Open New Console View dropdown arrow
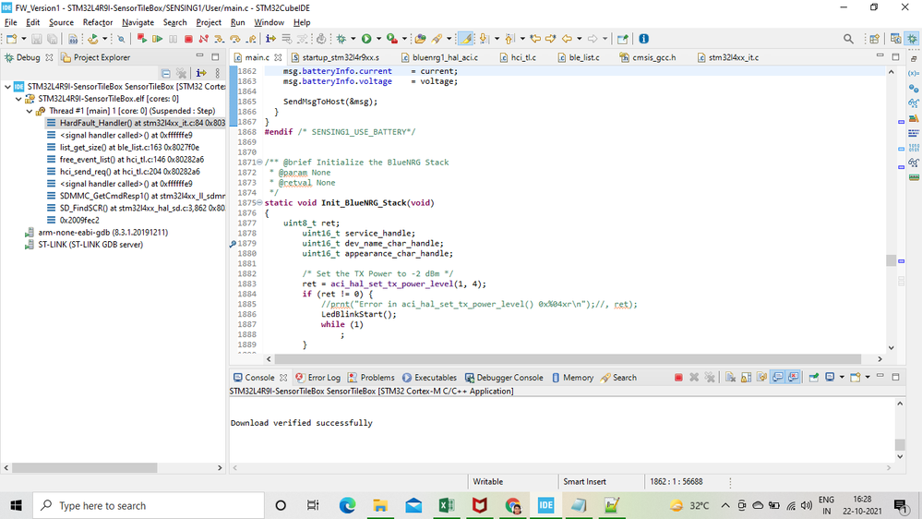The image size is (922, 519). tap(868, 377)
